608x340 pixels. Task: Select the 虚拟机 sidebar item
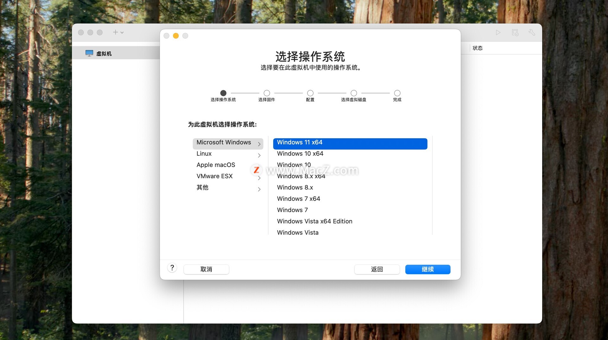click(x=116, y=54)
